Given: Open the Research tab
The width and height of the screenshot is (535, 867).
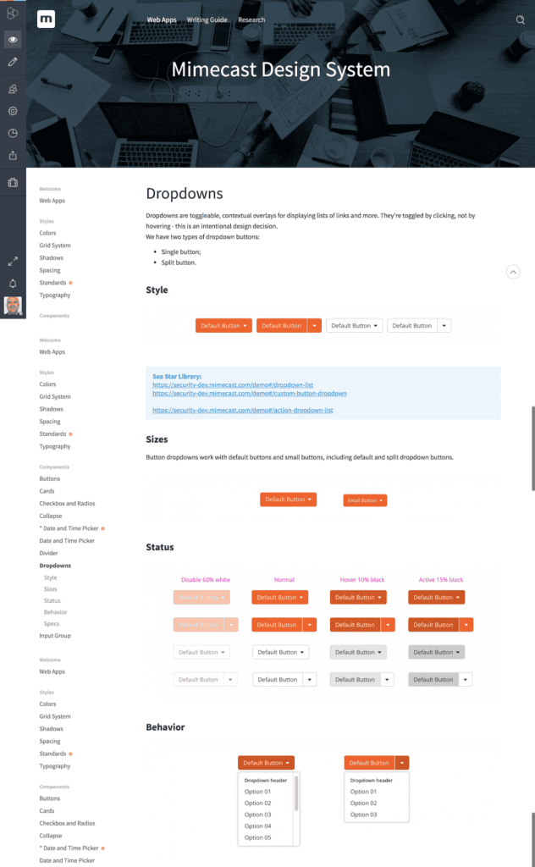Looking at the screenshot, I should pyautogui.click(x=251, y=19).
